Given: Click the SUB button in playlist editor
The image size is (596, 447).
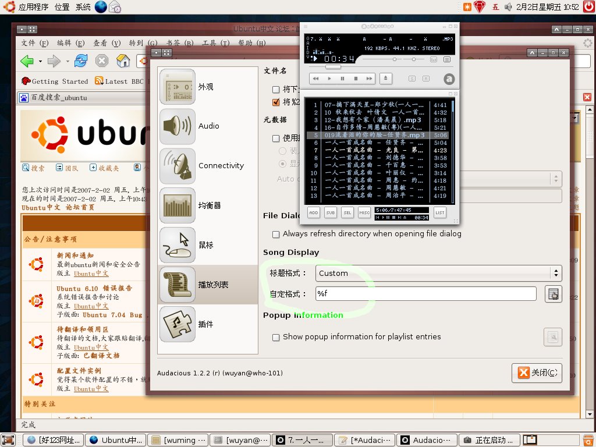Looking at the screenshot, I should [331, 213].
